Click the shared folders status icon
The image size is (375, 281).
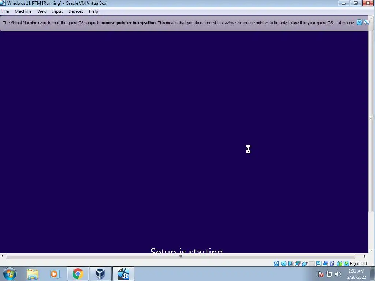click(x=311, y=263)
